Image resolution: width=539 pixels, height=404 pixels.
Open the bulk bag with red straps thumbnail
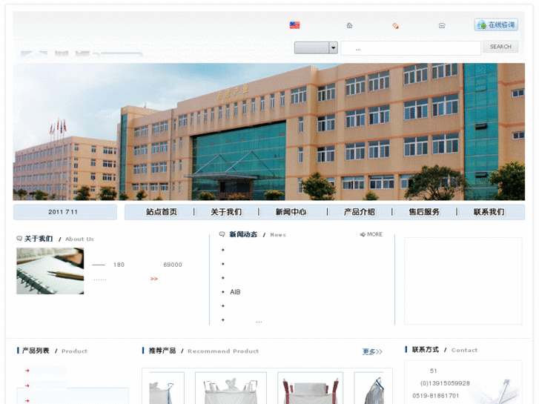(310, 388)
